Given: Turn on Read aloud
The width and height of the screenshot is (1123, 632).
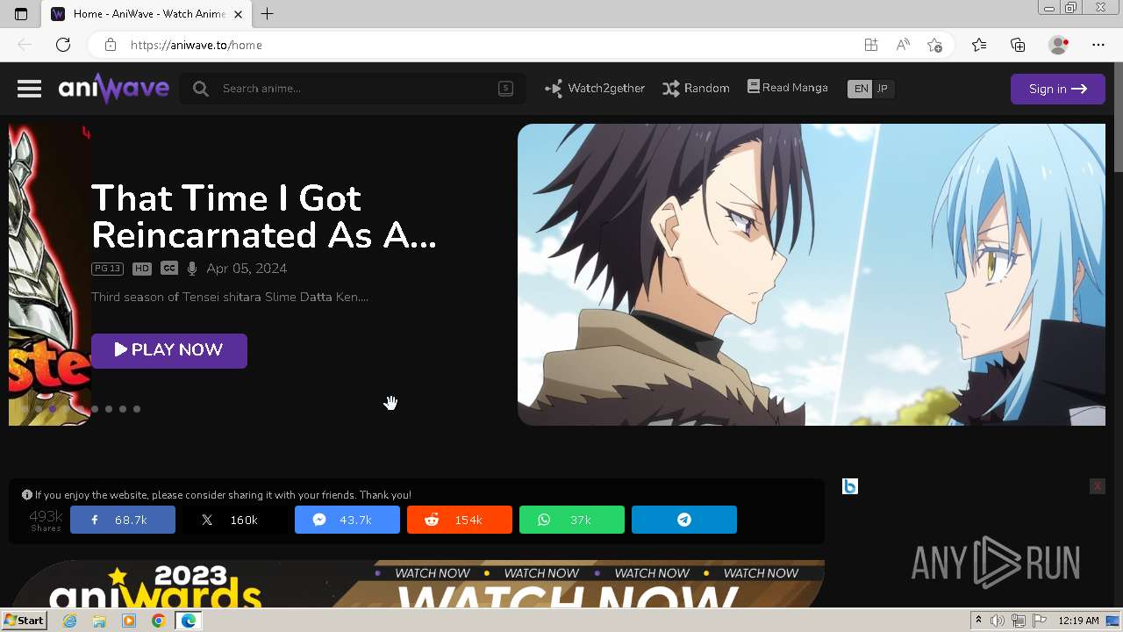Looking at the screenshot, I should (903, 45).
